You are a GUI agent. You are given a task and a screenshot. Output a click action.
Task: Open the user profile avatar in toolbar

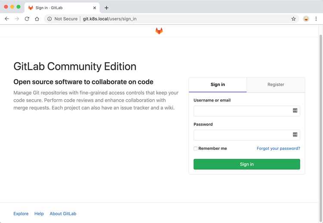pos(306,19)
